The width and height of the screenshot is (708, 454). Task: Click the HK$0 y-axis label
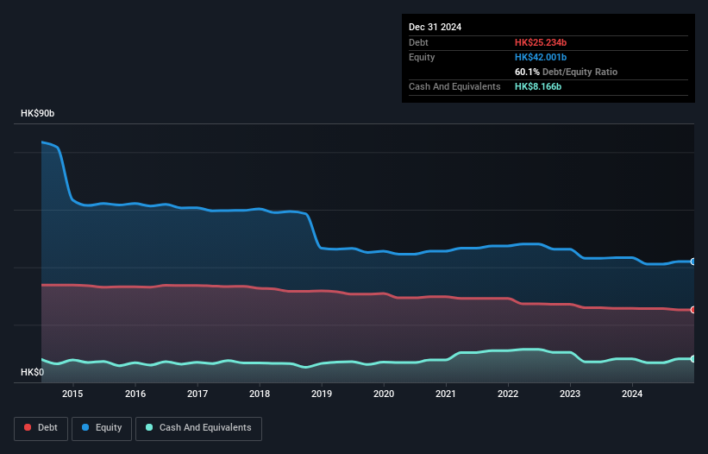click(x=33, y=372)
